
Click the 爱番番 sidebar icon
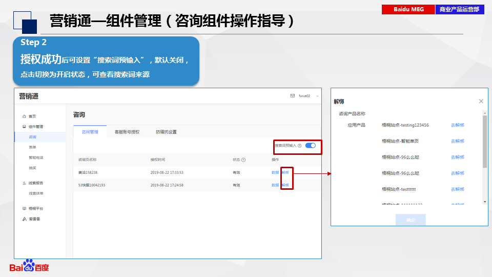(24, 219)
